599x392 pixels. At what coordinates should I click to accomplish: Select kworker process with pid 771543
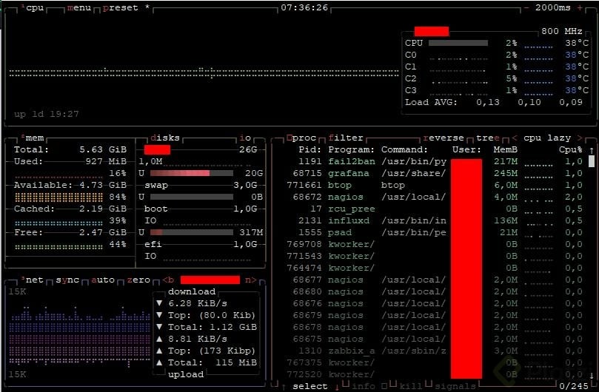coord(435,256)
